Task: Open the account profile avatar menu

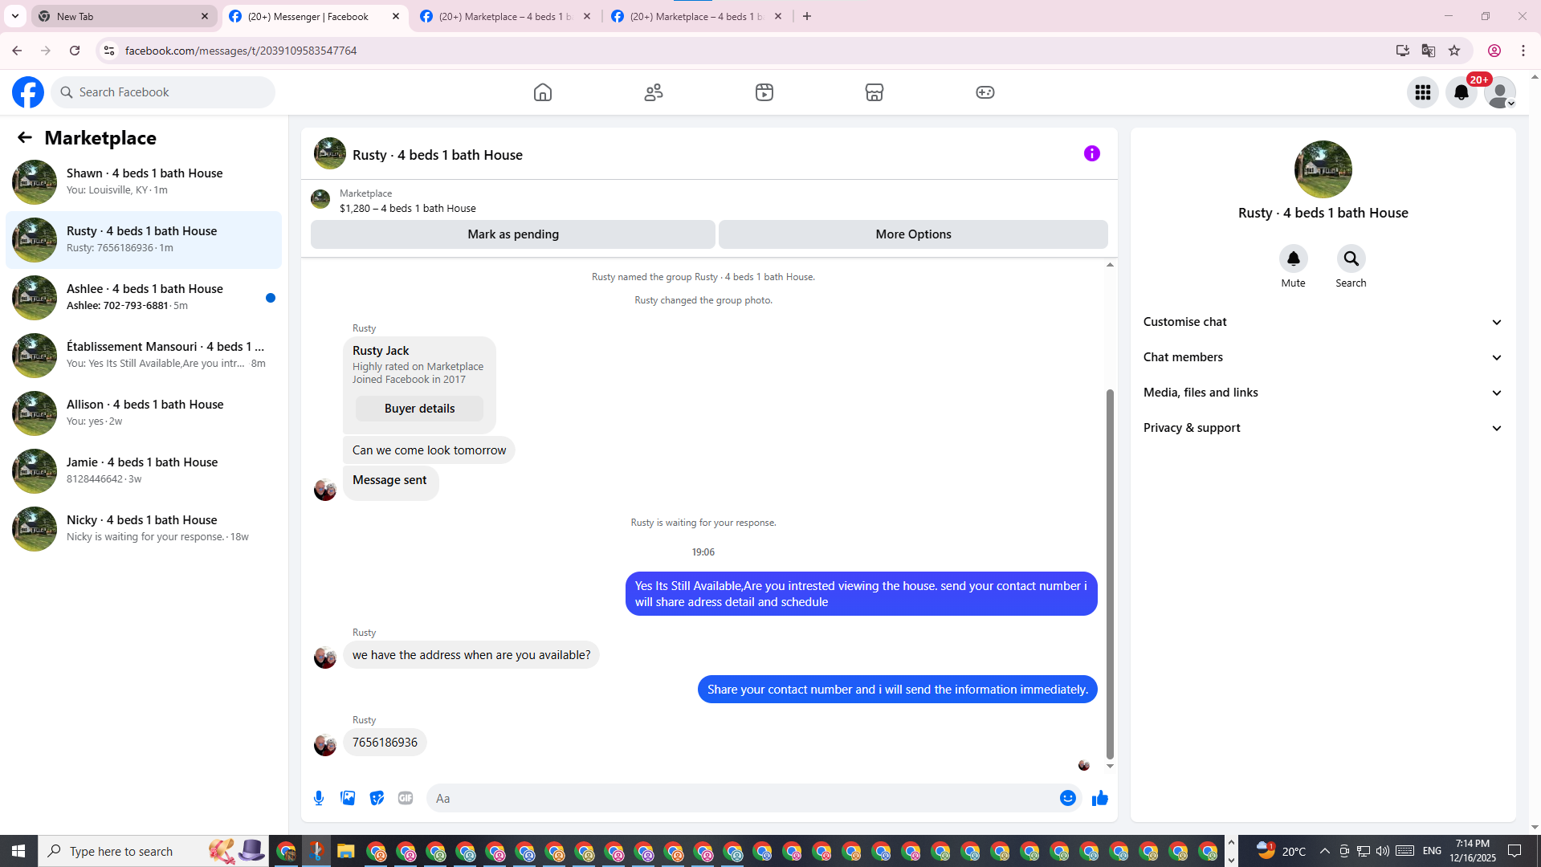Action: (1500, 92)
